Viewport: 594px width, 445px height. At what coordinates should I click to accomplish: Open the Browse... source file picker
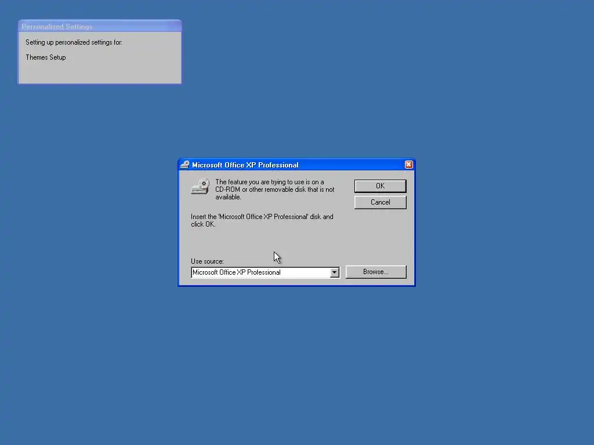click(x=376, y=272)
